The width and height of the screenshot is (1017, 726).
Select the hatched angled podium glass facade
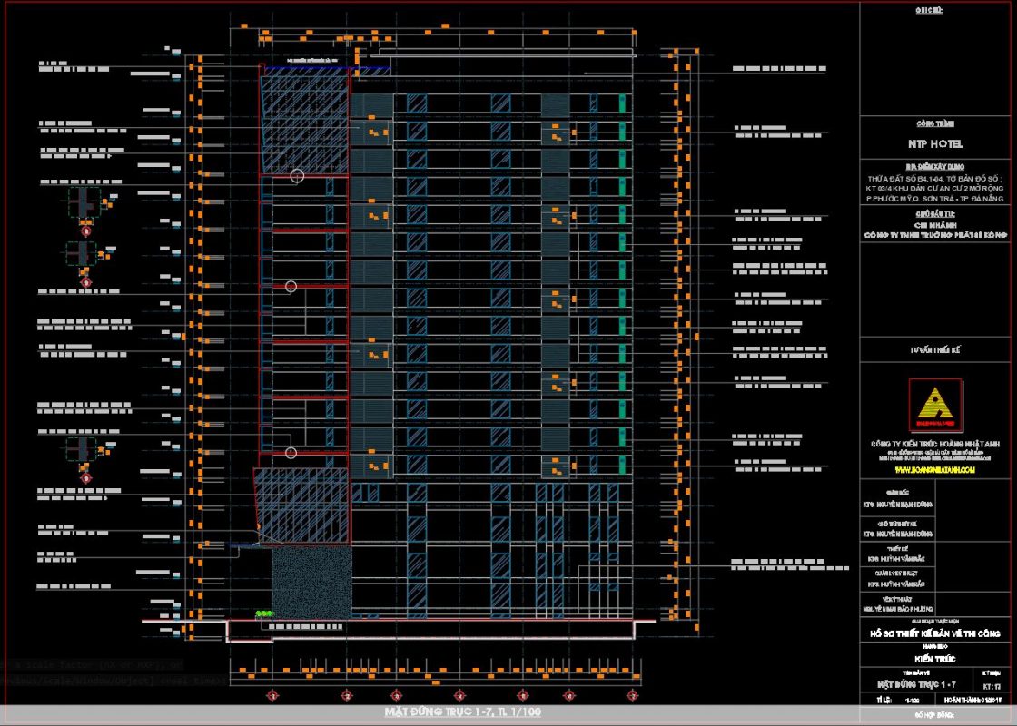click(x=302, y=506)
